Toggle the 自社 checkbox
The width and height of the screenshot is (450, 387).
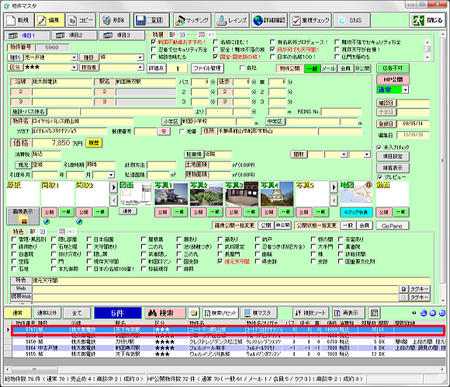242,68
